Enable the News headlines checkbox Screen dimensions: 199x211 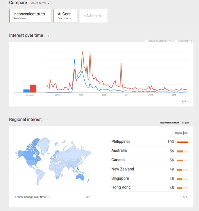tap(146, 41)
